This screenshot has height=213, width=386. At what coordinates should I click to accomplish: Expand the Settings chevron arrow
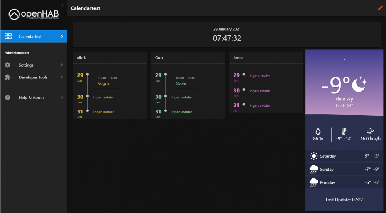pyautogui.click(x=61, y=65)
